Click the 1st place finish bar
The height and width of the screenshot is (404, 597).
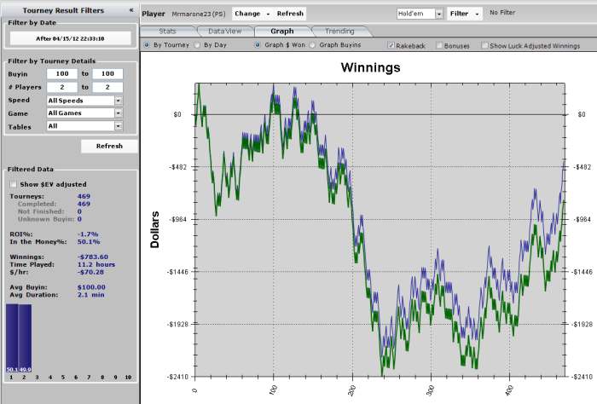12,338
